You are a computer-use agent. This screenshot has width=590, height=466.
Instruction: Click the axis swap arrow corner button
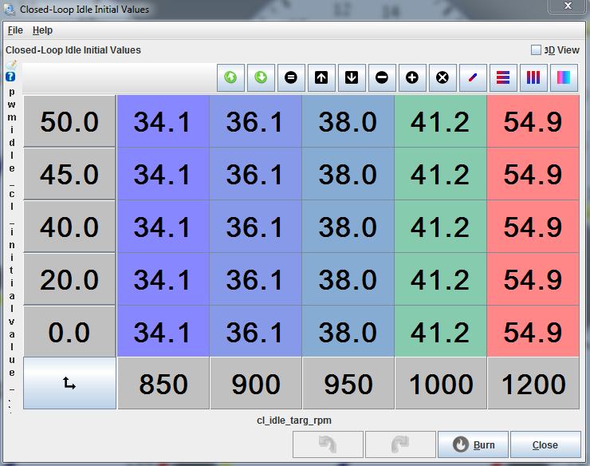tap(69, 383)
